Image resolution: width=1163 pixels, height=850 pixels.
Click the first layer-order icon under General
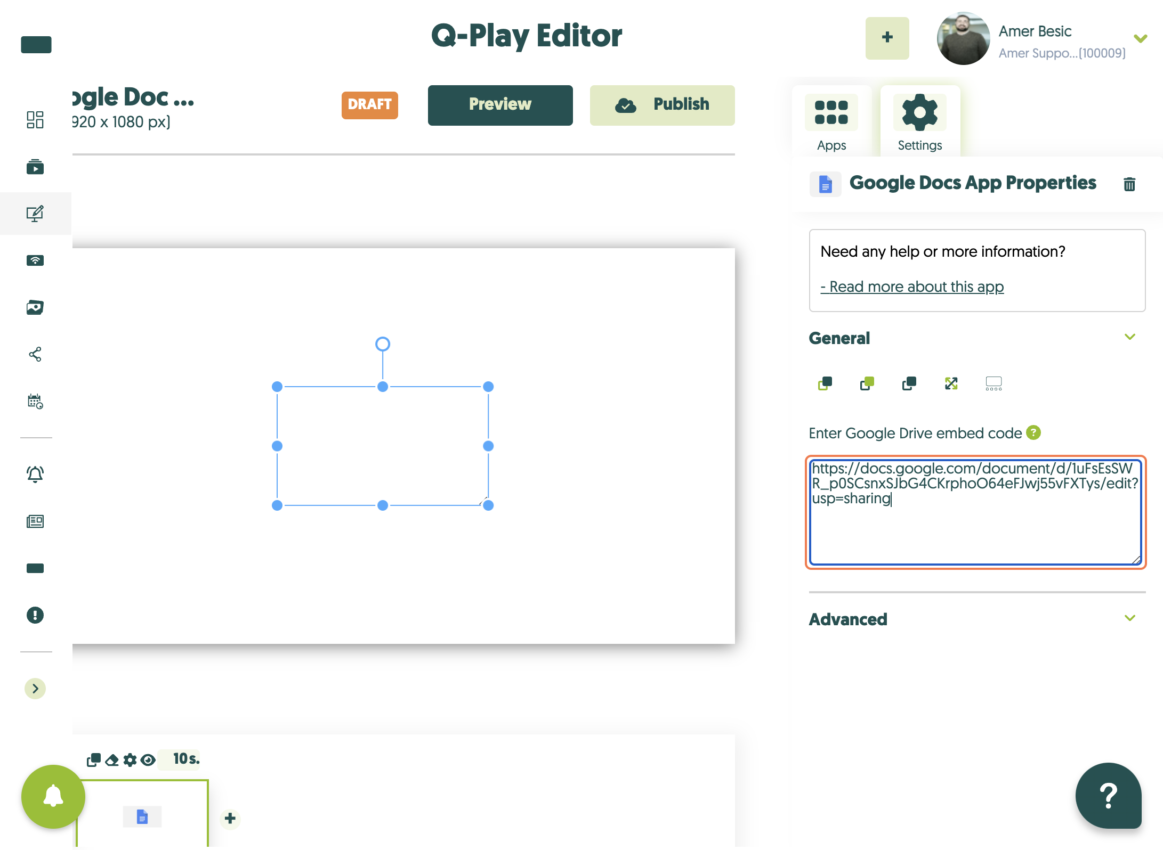[825, 383]
